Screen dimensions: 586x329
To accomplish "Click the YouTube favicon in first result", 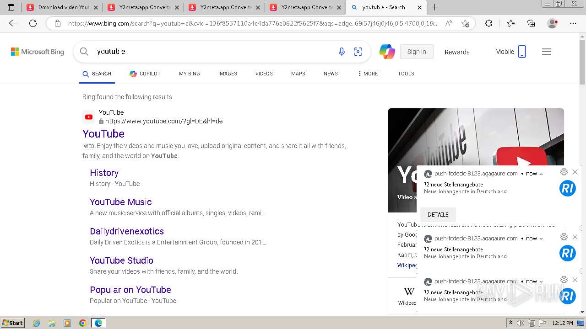I will coord(89,117).
